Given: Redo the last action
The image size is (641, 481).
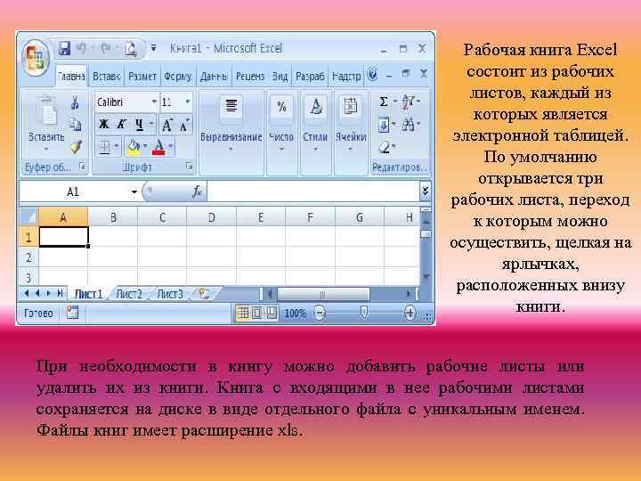Looking at the screenshot, I should tap(105, 49).
